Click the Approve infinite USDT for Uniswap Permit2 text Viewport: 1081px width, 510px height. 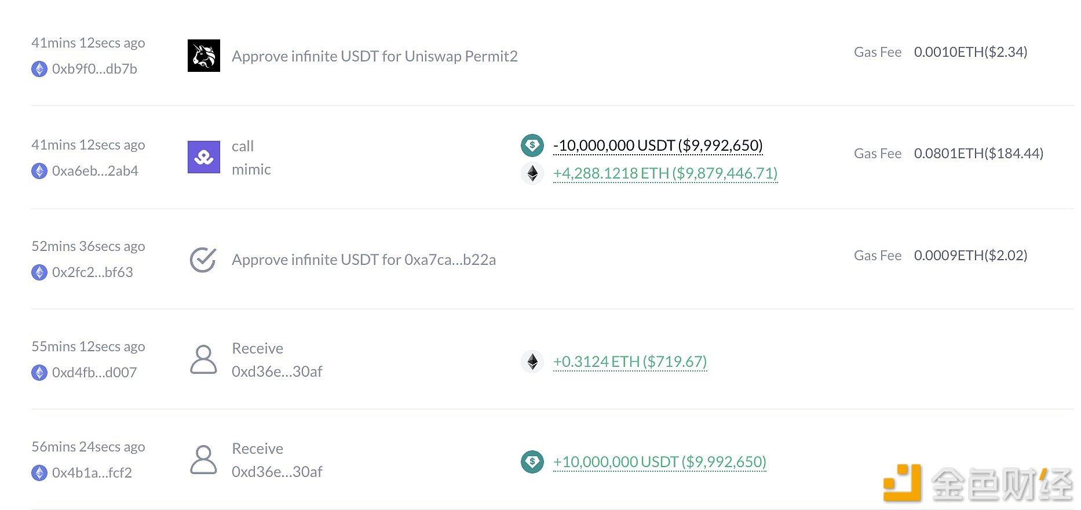pos(374,56)
